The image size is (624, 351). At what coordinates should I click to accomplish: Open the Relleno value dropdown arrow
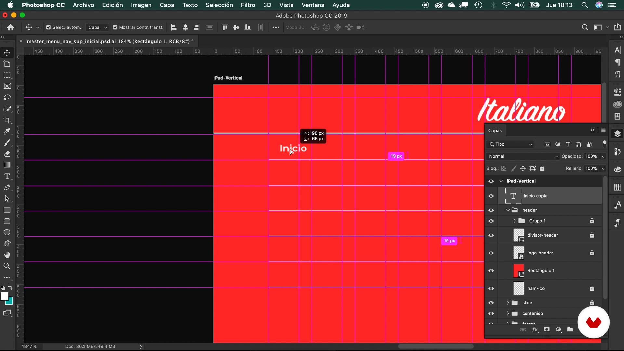coord(603,168)
